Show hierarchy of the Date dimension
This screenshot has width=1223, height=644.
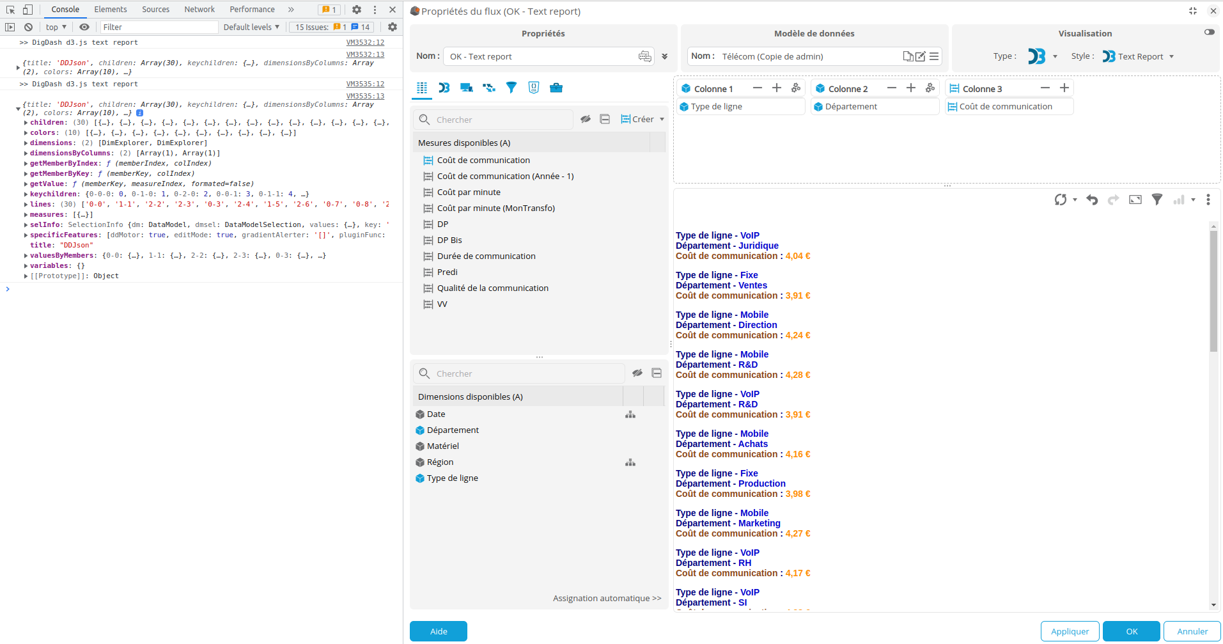coord(630,414)
